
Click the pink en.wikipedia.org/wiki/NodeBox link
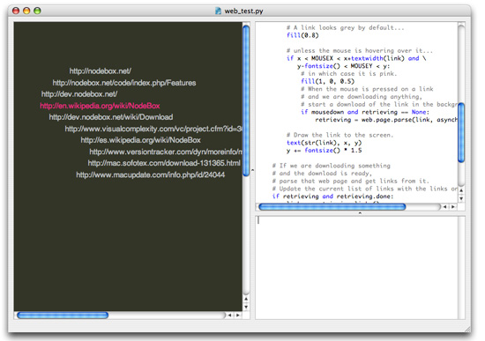click(100, 106)
